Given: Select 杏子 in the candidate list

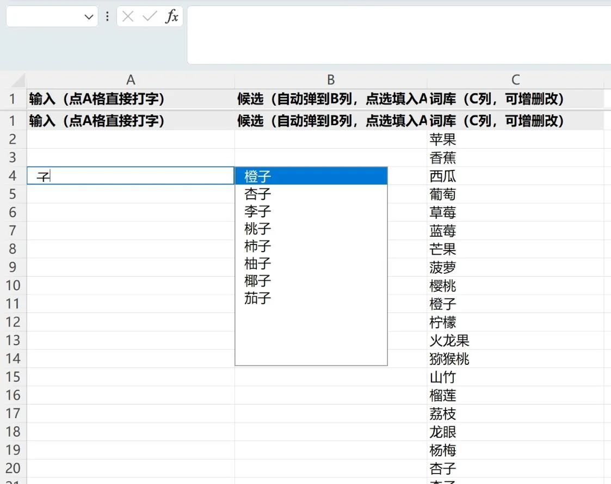Looking at the screenshot, I should tap(311, 194).
